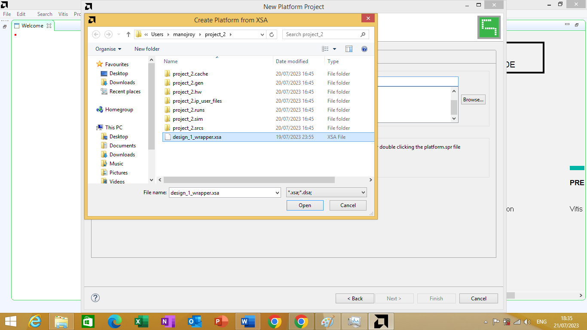Close the Welcome tab
Image resolution: width=587 pixels, height=330 pixels.
coord(49,26)
